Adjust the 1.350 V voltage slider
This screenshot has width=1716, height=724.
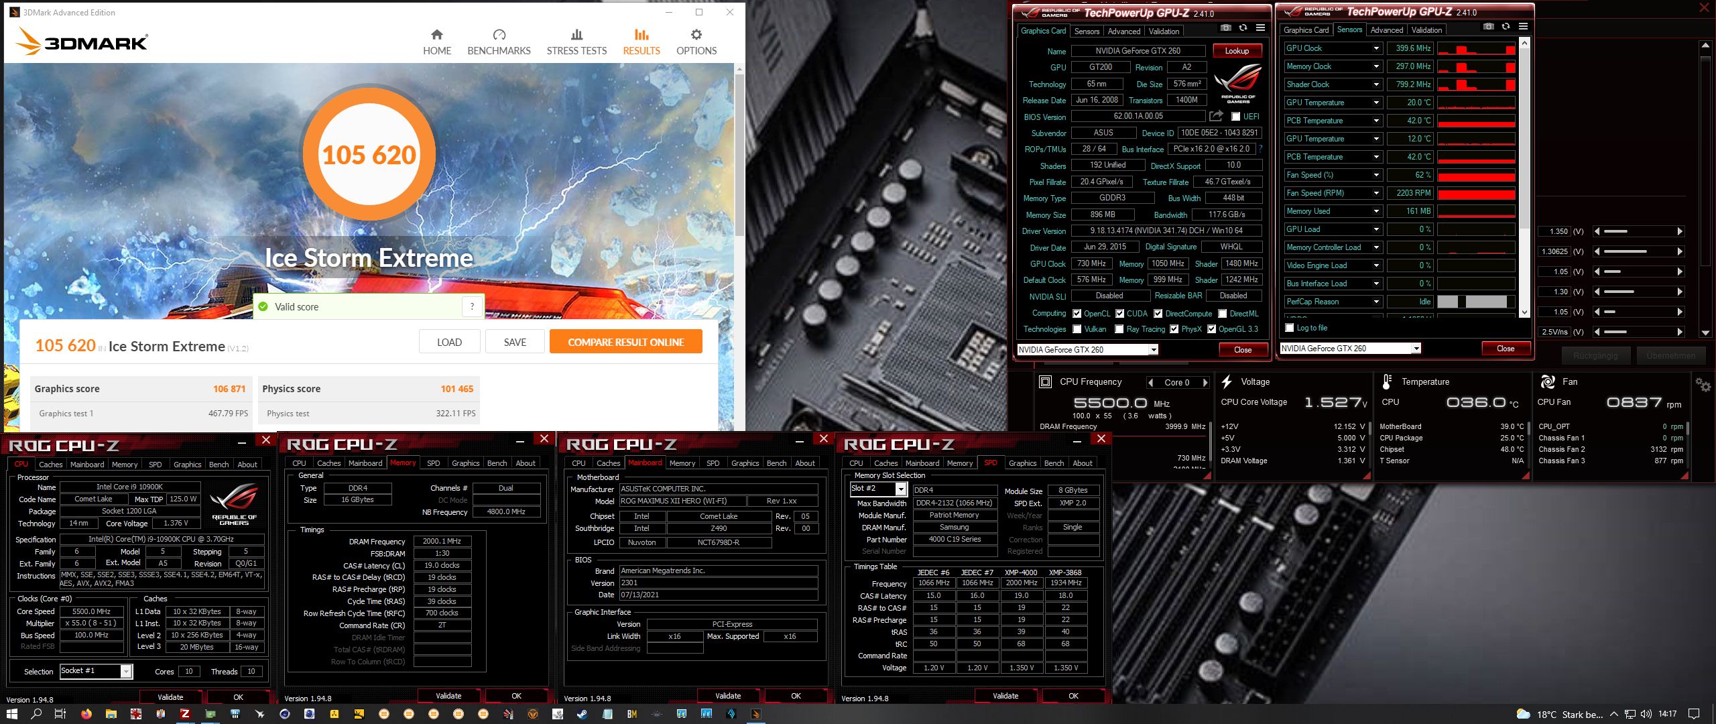[1638, 231]
